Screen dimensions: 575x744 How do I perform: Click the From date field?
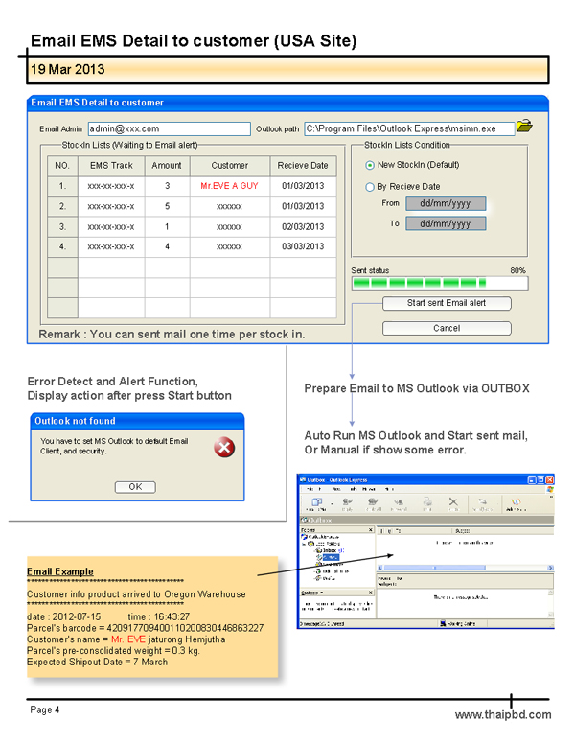446,203
